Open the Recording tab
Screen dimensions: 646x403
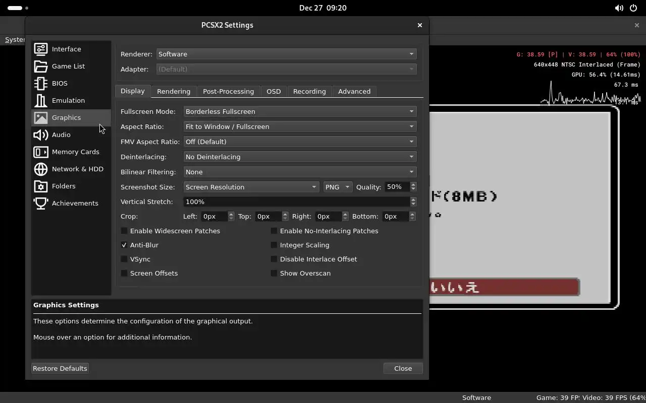click(x=309, y=91)
